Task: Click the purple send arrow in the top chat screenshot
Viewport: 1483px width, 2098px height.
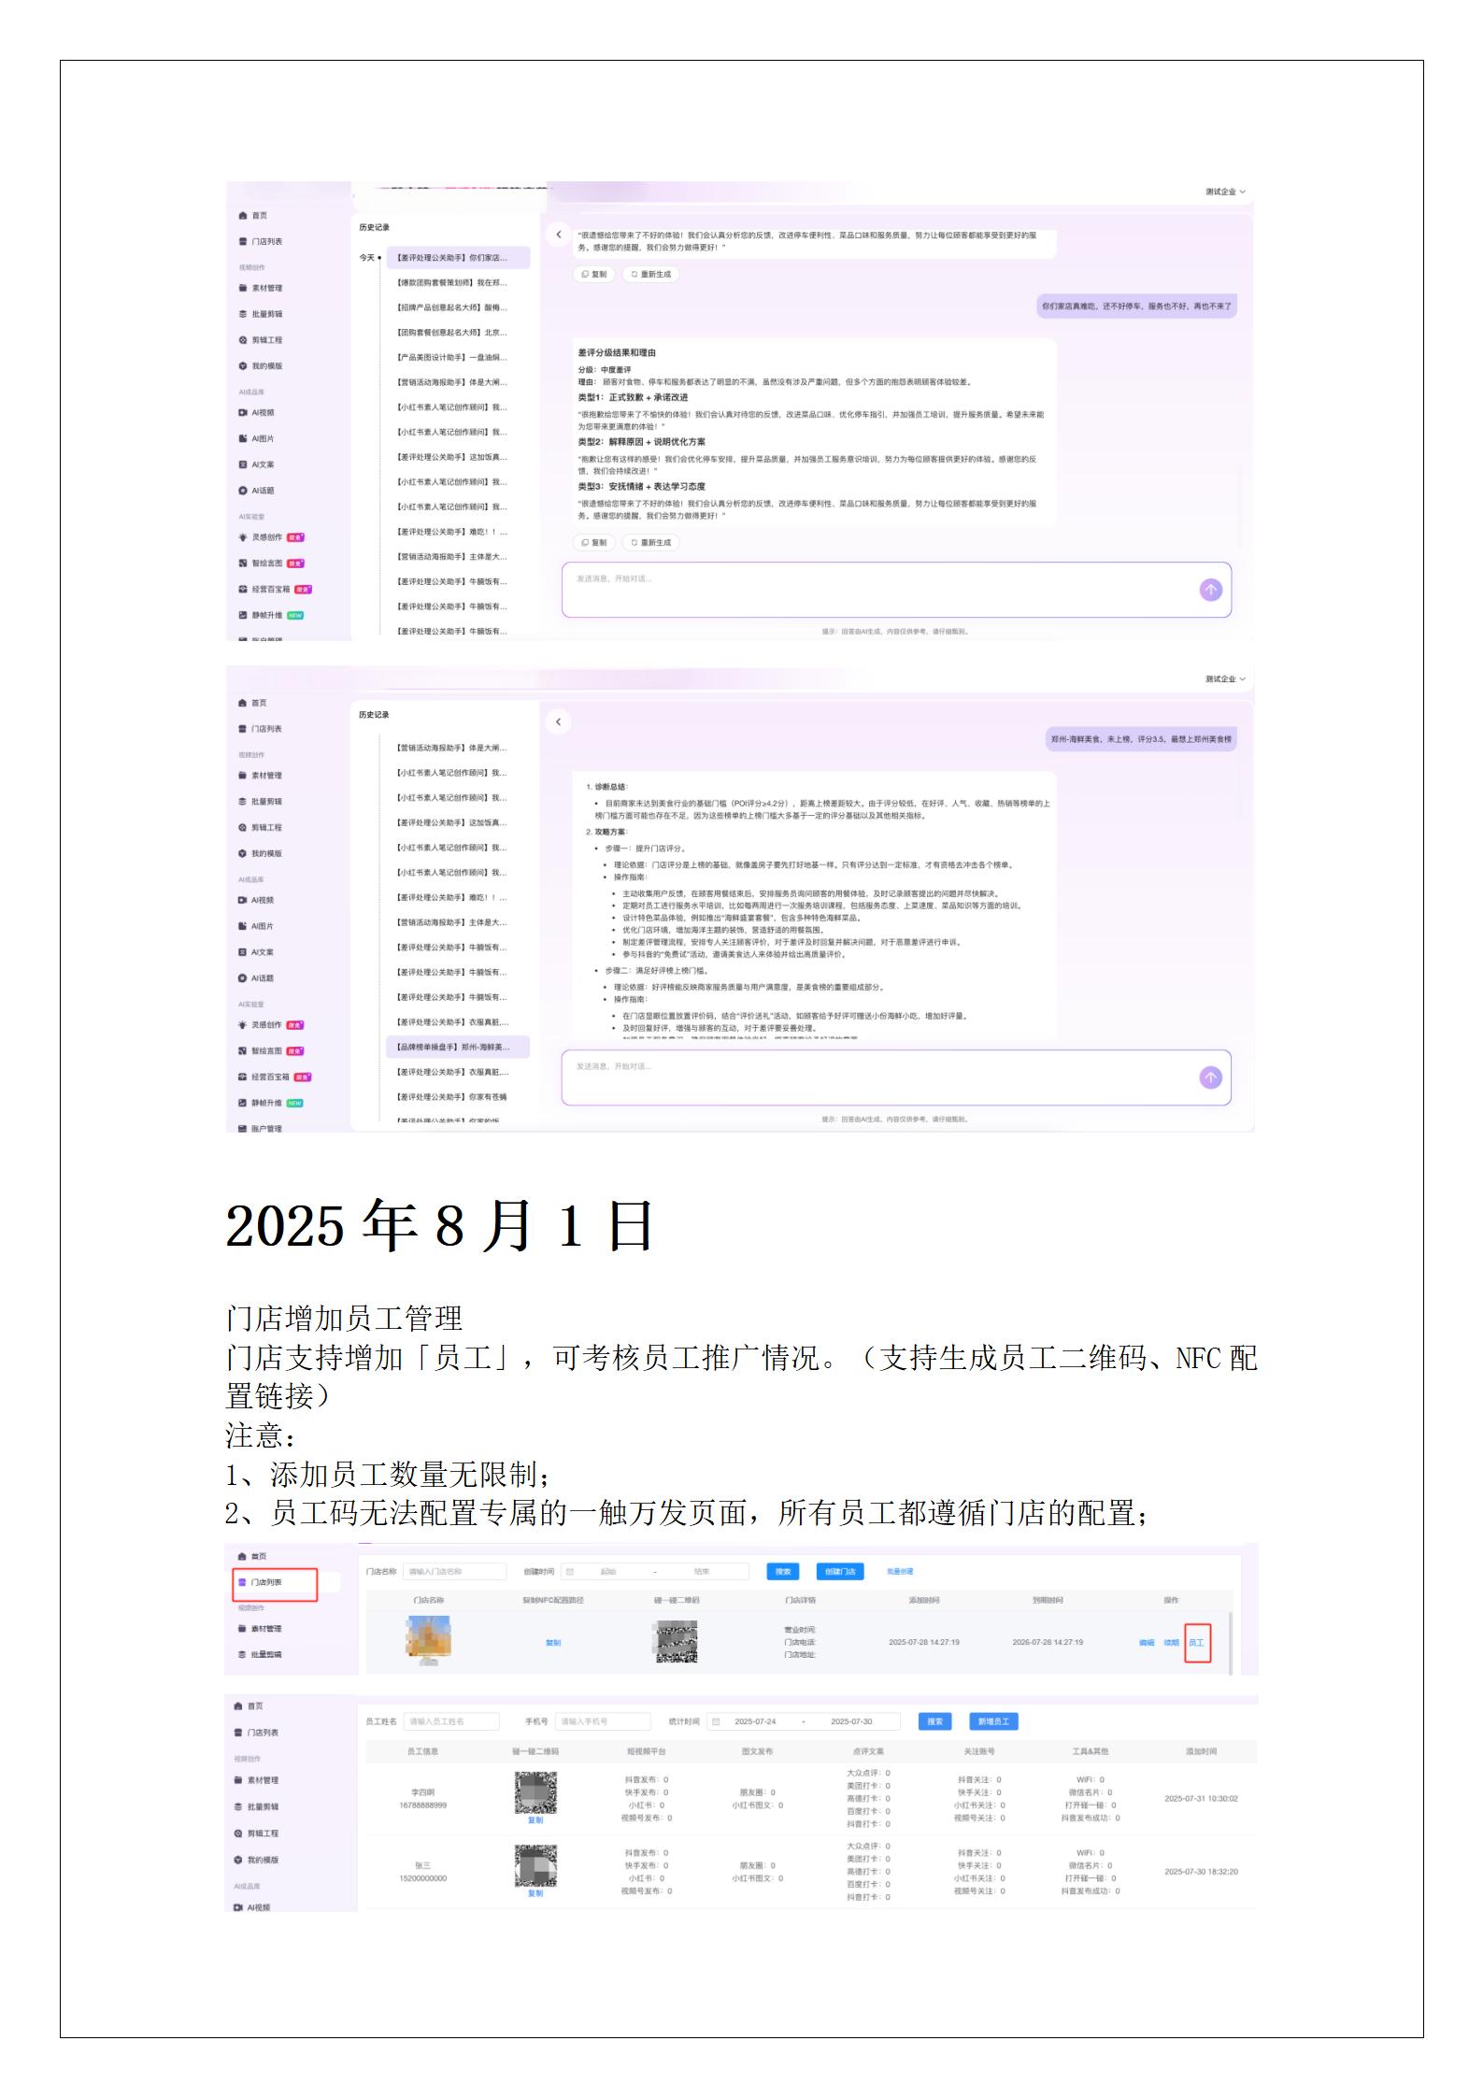Action: coord(1210,590)
